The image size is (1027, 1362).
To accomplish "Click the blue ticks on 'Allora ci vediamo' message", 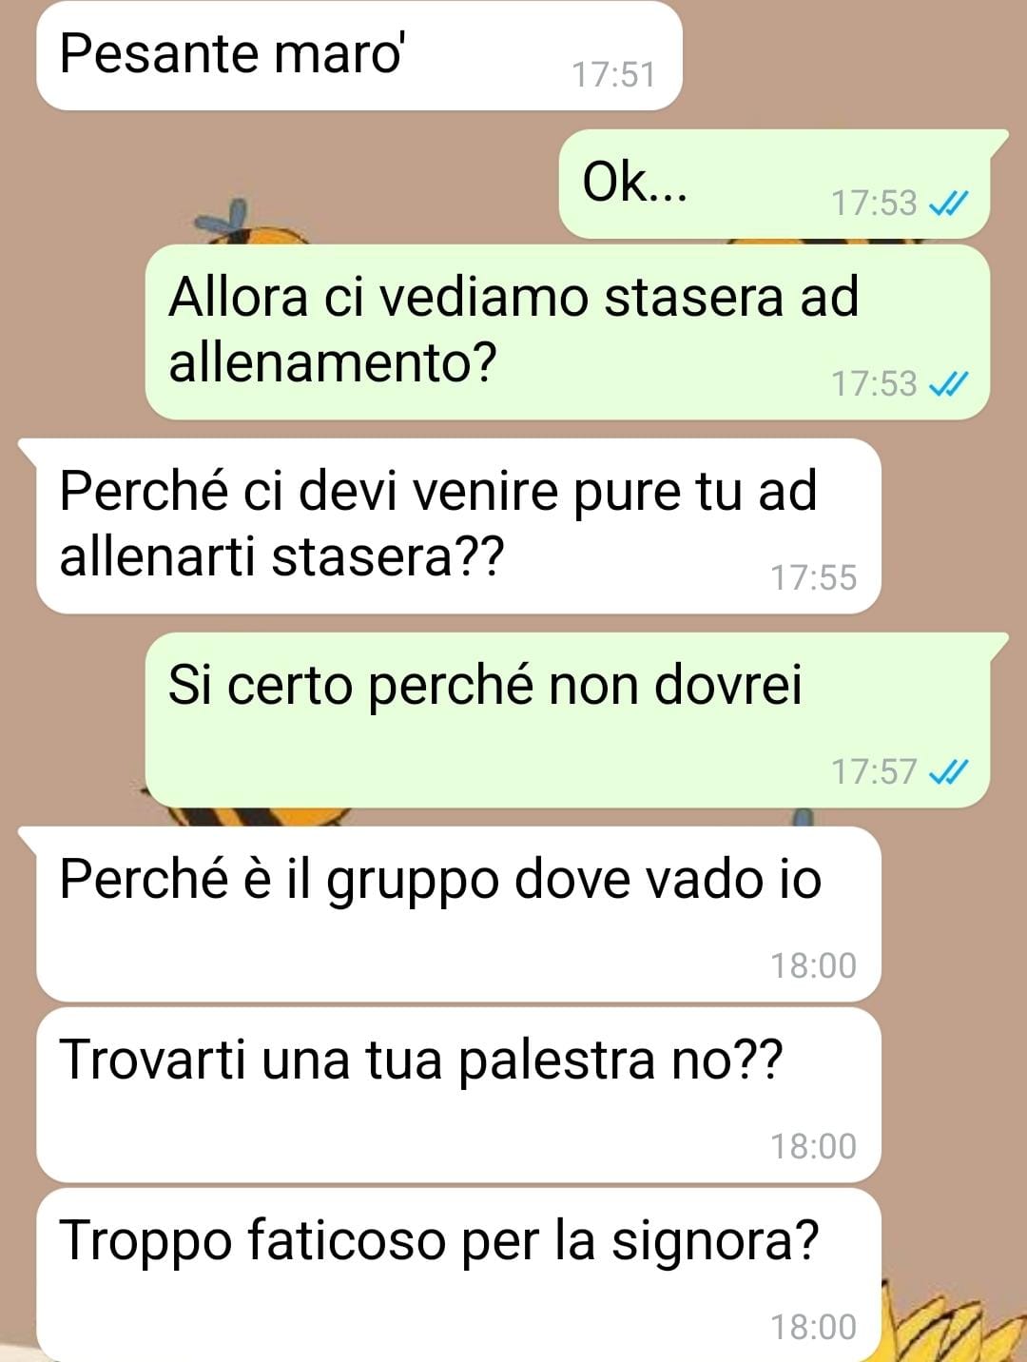I will point(948,383).
